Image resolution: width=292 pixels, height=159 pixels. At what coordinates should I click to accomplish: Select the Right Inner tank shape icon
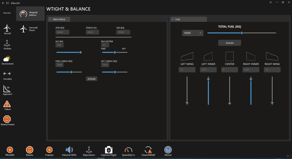tap(251, 56)
